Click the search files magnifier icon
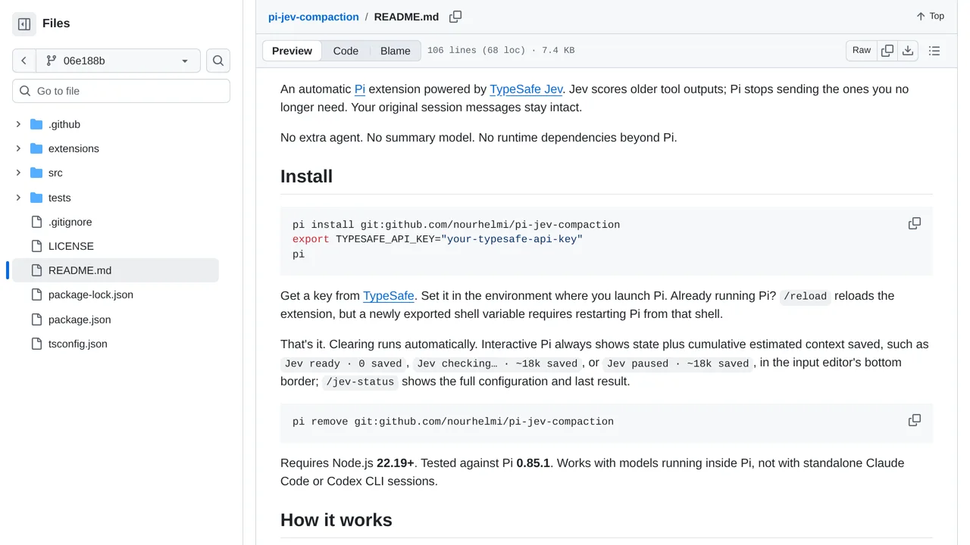The image size is (970, 545). coord(218,61)
